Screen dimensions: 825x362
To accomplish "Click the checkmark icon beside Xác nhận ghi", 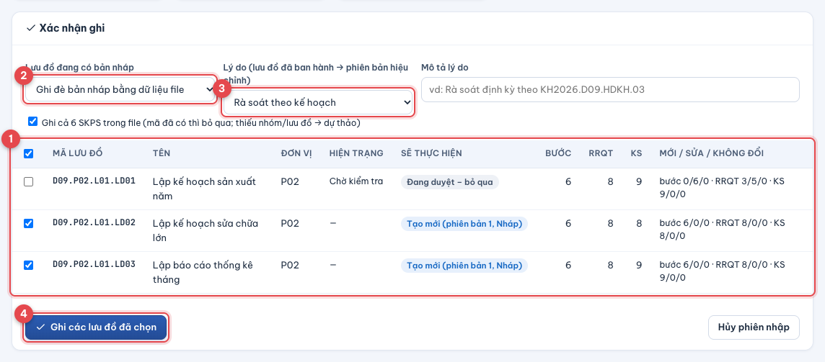I will click(30, 28).
